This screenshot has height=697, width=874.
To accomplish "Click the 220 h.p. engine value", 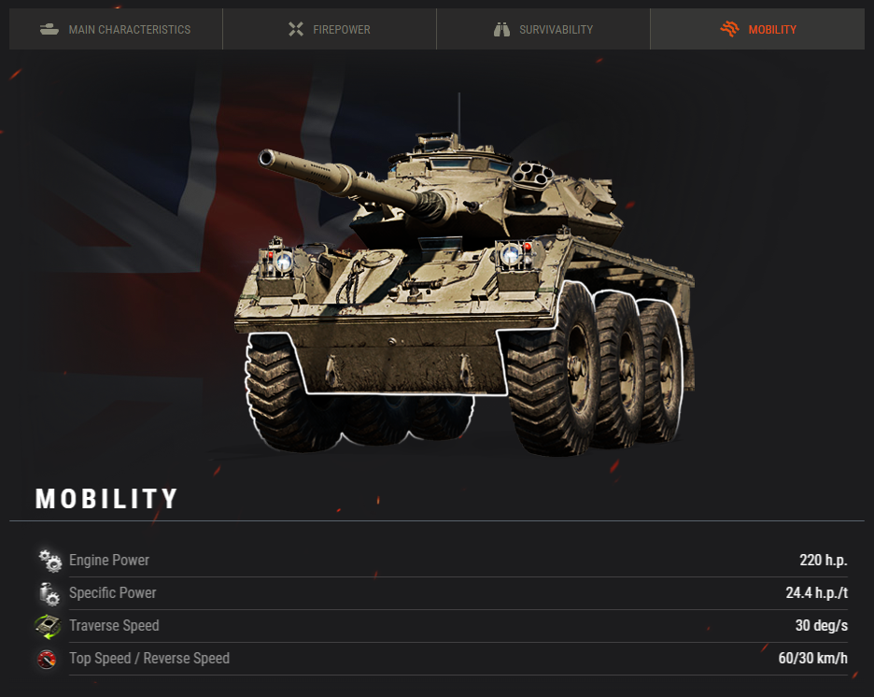I will 824,561.
